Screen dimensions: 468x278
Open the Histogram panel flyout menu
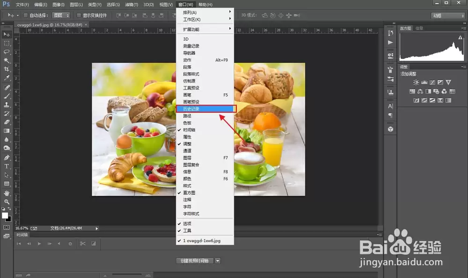click(x=463, y=28)
